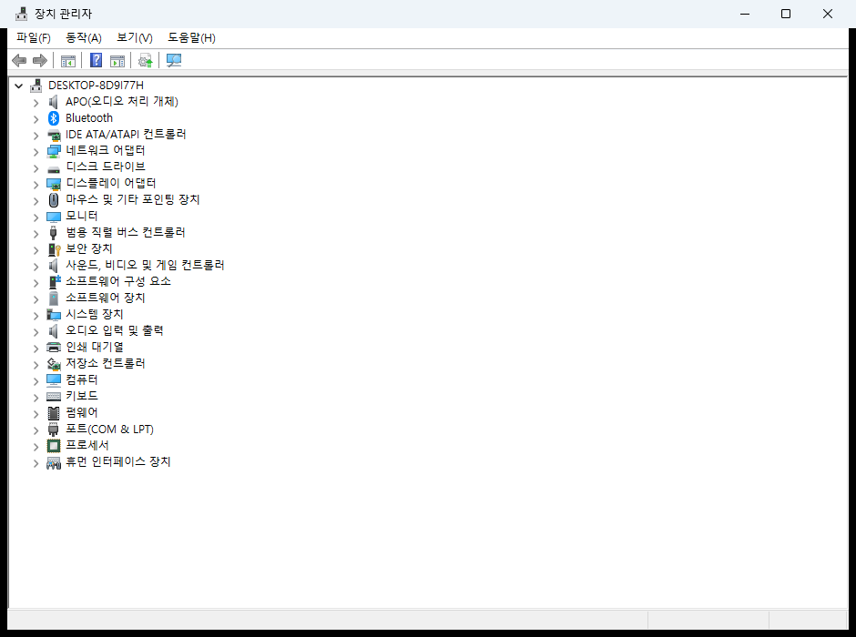Expand the 프로세서 category
856x637 pixels.
coord(36,446)
